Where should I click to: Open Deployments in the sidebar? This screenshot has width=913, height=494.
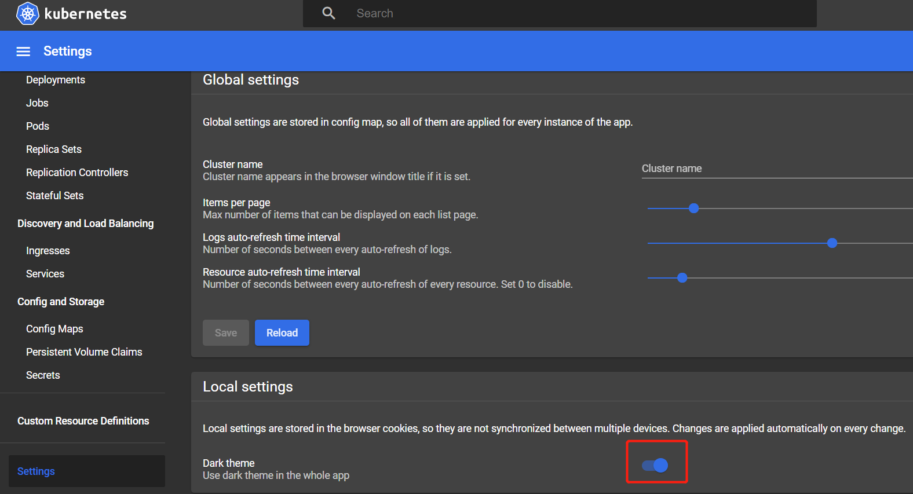(x=56, y=80)
